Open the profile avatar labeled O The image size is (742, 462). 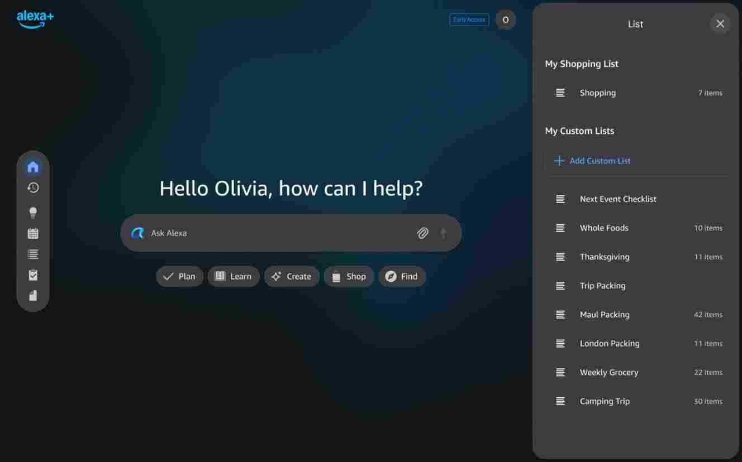506,20
